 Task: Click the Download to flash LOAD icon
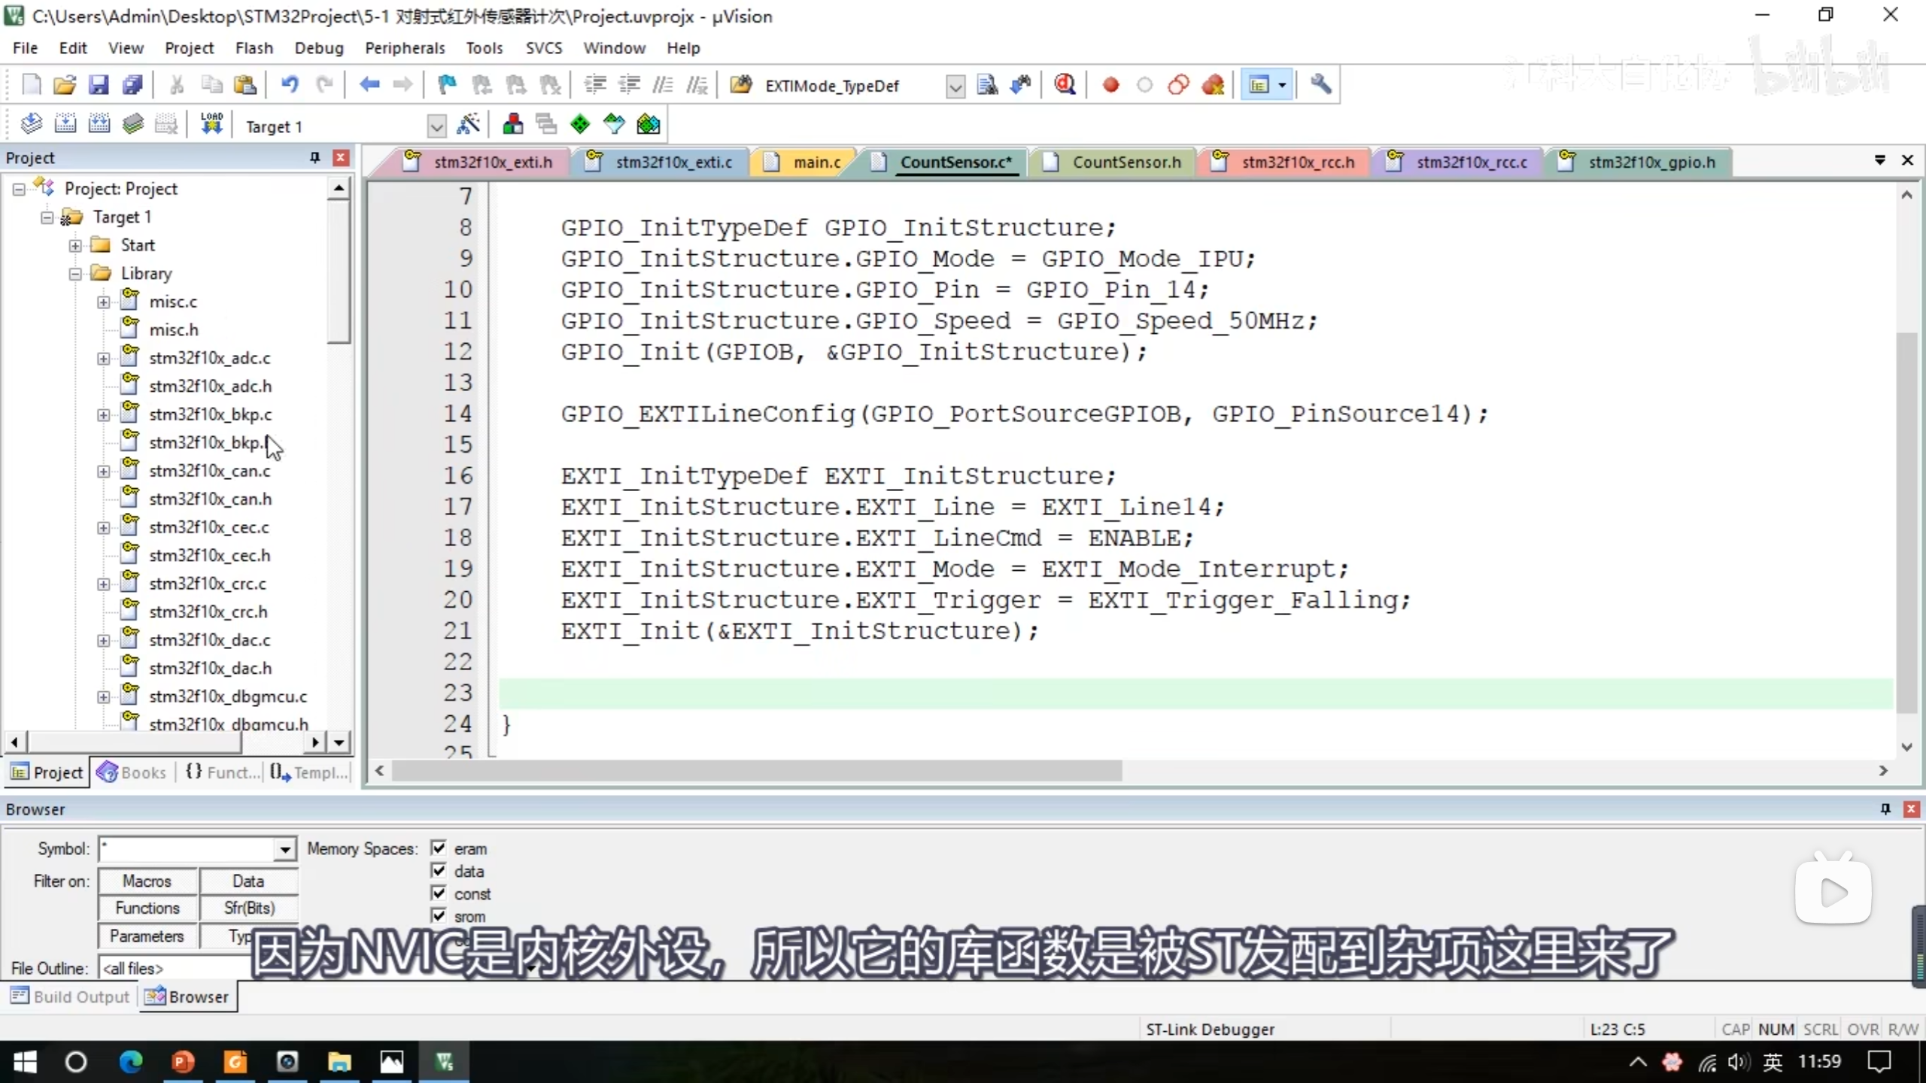click(x=211, y=124)
